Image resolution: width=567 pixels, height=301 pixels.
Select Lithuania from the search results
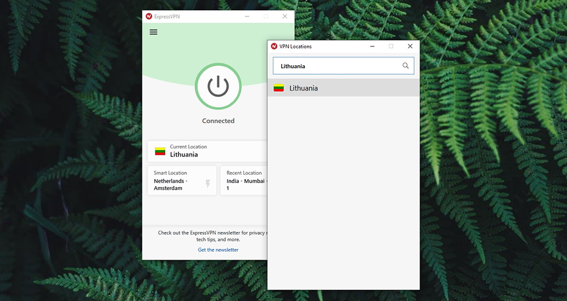pyautogui.click(x=344, y=88)
